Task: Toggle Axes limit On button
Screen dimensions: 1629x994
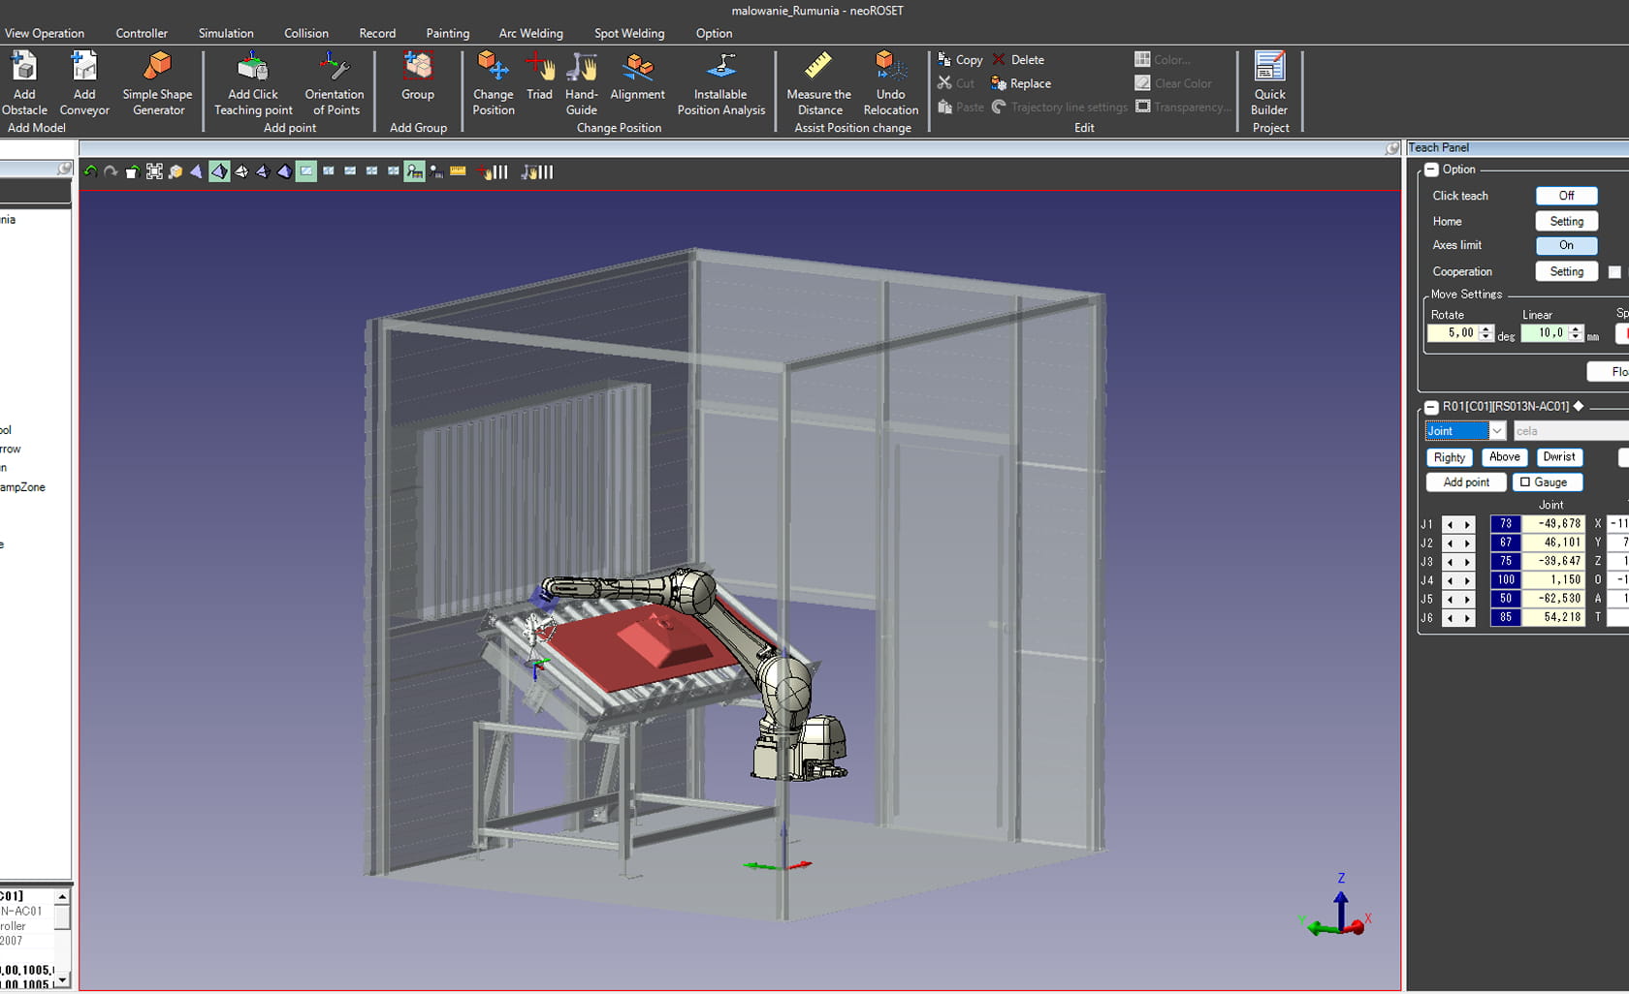Action: pyautogui.click(x=1566, y=246)
